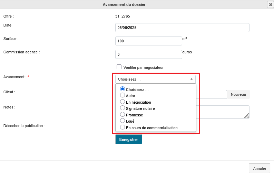Tick the Ventiler par négociateur checkbox
Image resolution: width=274 pixels, height=177 pixels.
119,67
